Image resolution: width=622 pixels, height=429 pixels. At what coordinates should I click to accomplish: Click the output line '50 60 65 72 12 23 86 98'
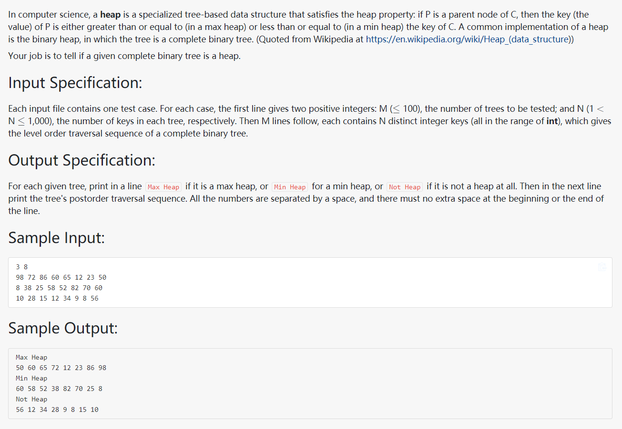click(61, 368)
